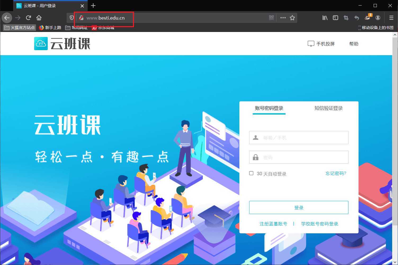Open the 帮助 link
Screen dimensions: 398x265
(354, 44)
